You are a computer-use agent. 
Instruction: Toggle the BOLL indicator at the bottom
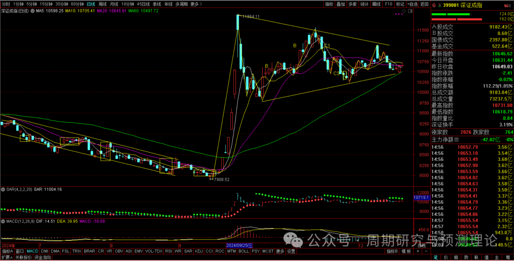tap(244, 251)
